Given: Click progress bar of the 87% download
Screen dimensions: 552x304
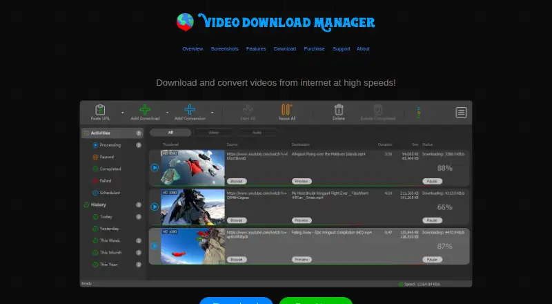Looking at the screenshot, I should (x=310, y=264).
